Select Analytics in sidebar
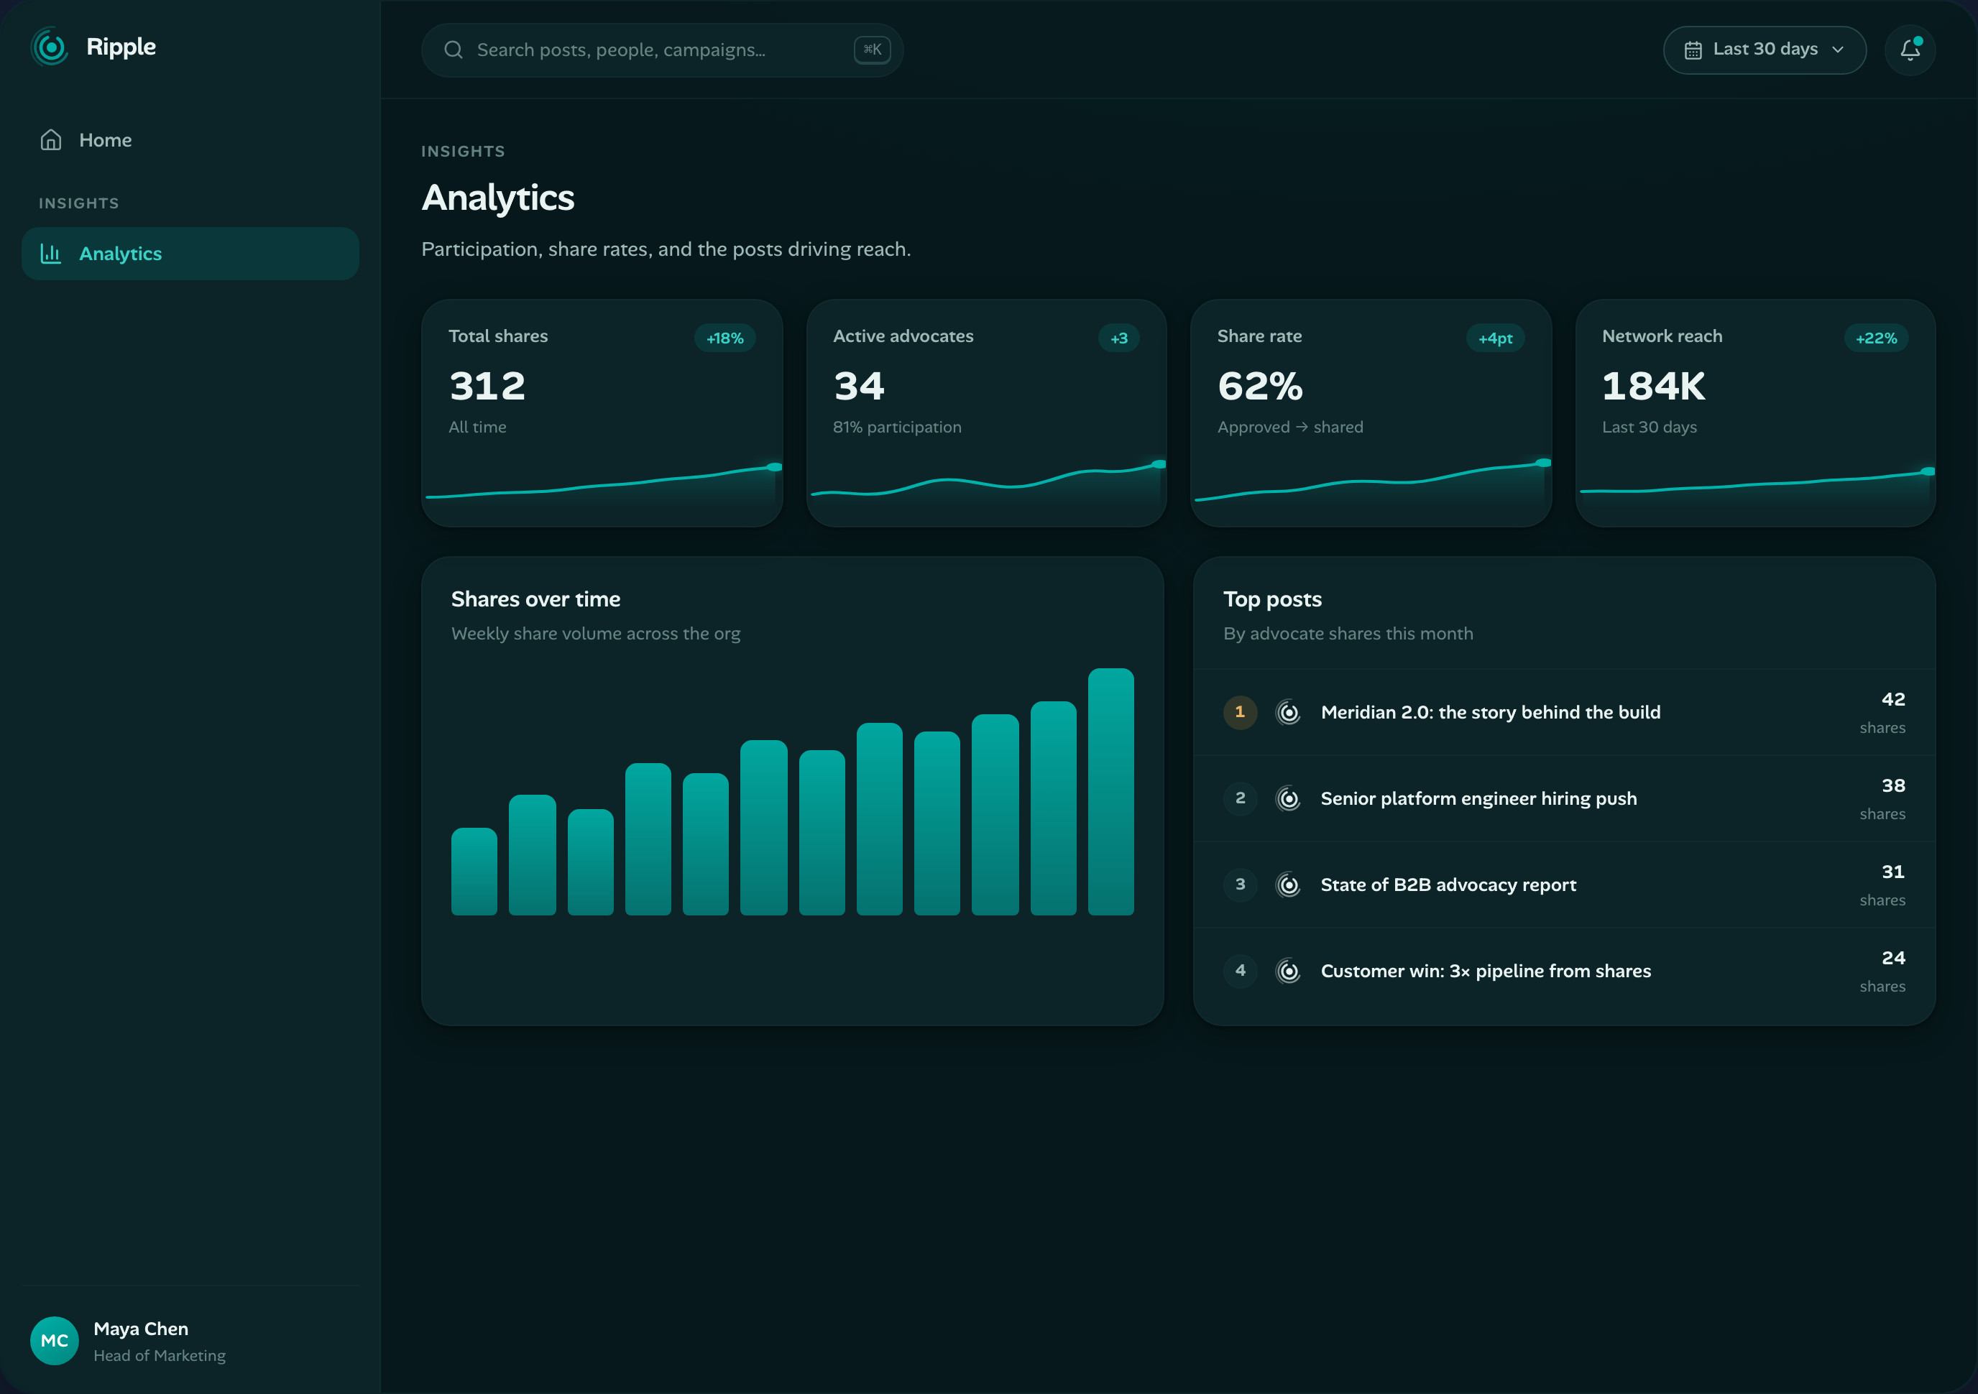Screen dimensions: 1978x1394 (x=190, y=253)
